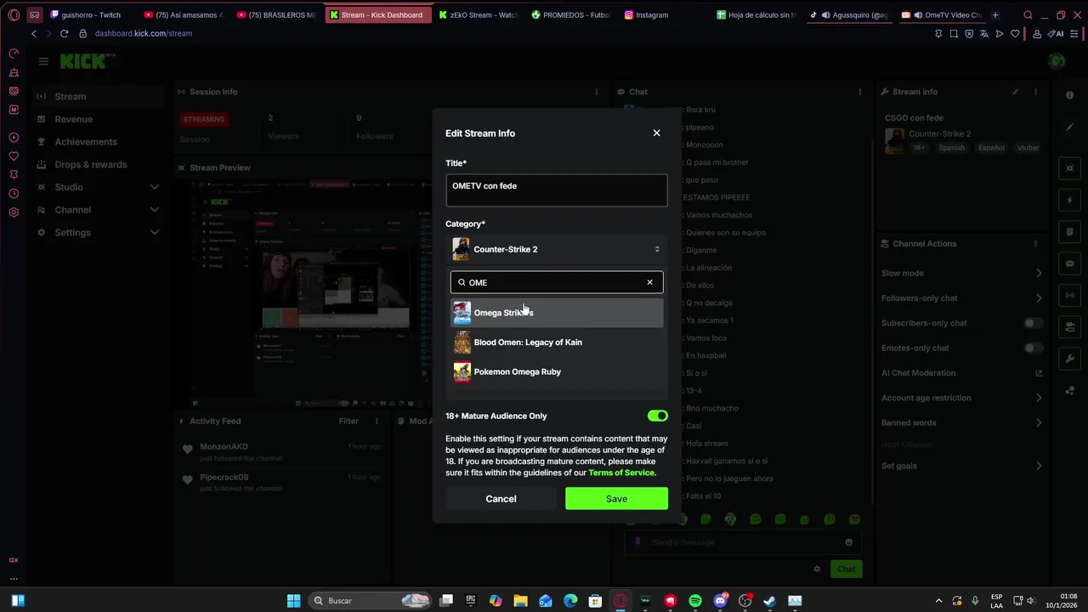
Task: Clear the category search field
Action: pos(650,282)
